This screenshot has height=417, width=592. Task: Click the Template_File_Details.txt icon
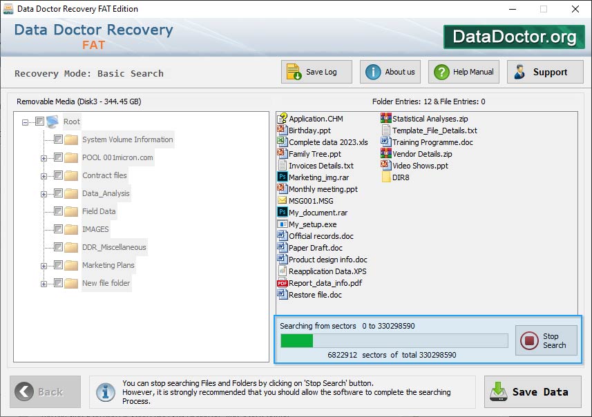(386, 130)
